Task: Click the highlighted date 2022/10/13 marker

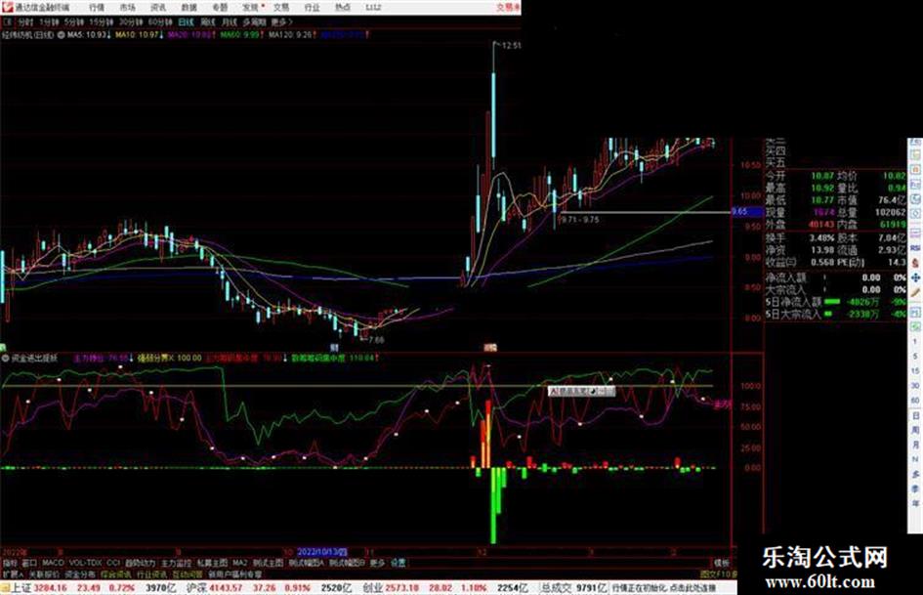Action: pos(321,552)
